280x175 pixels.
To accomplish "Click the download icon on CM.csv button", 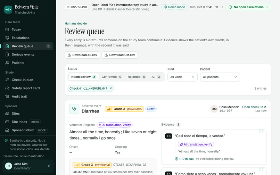I will tap(106, 55).
